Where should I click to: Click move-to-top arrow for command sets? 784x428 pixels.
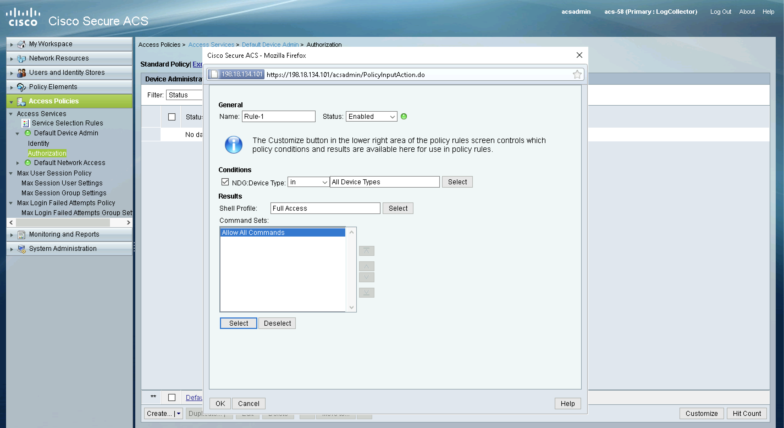[x=366, y=251]
